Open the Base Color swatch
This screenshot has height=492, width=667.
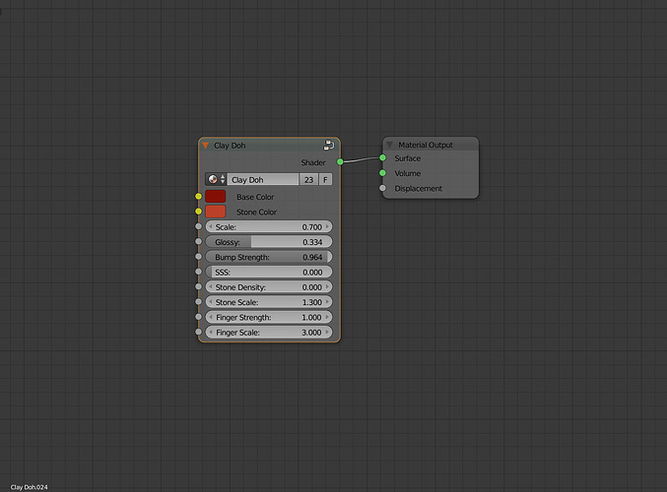tap(215, 197)
